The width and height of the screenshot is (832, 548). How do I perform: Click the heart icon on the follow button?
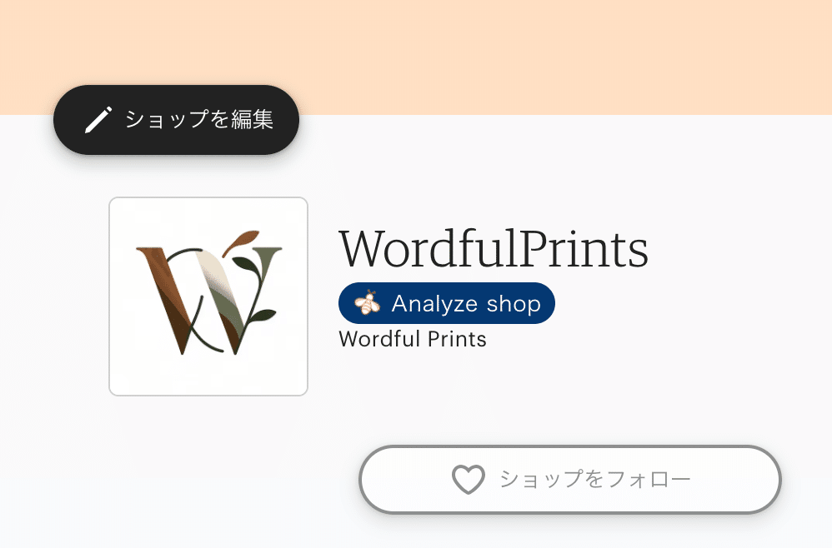pyautogui.click(x=468, y=480)
